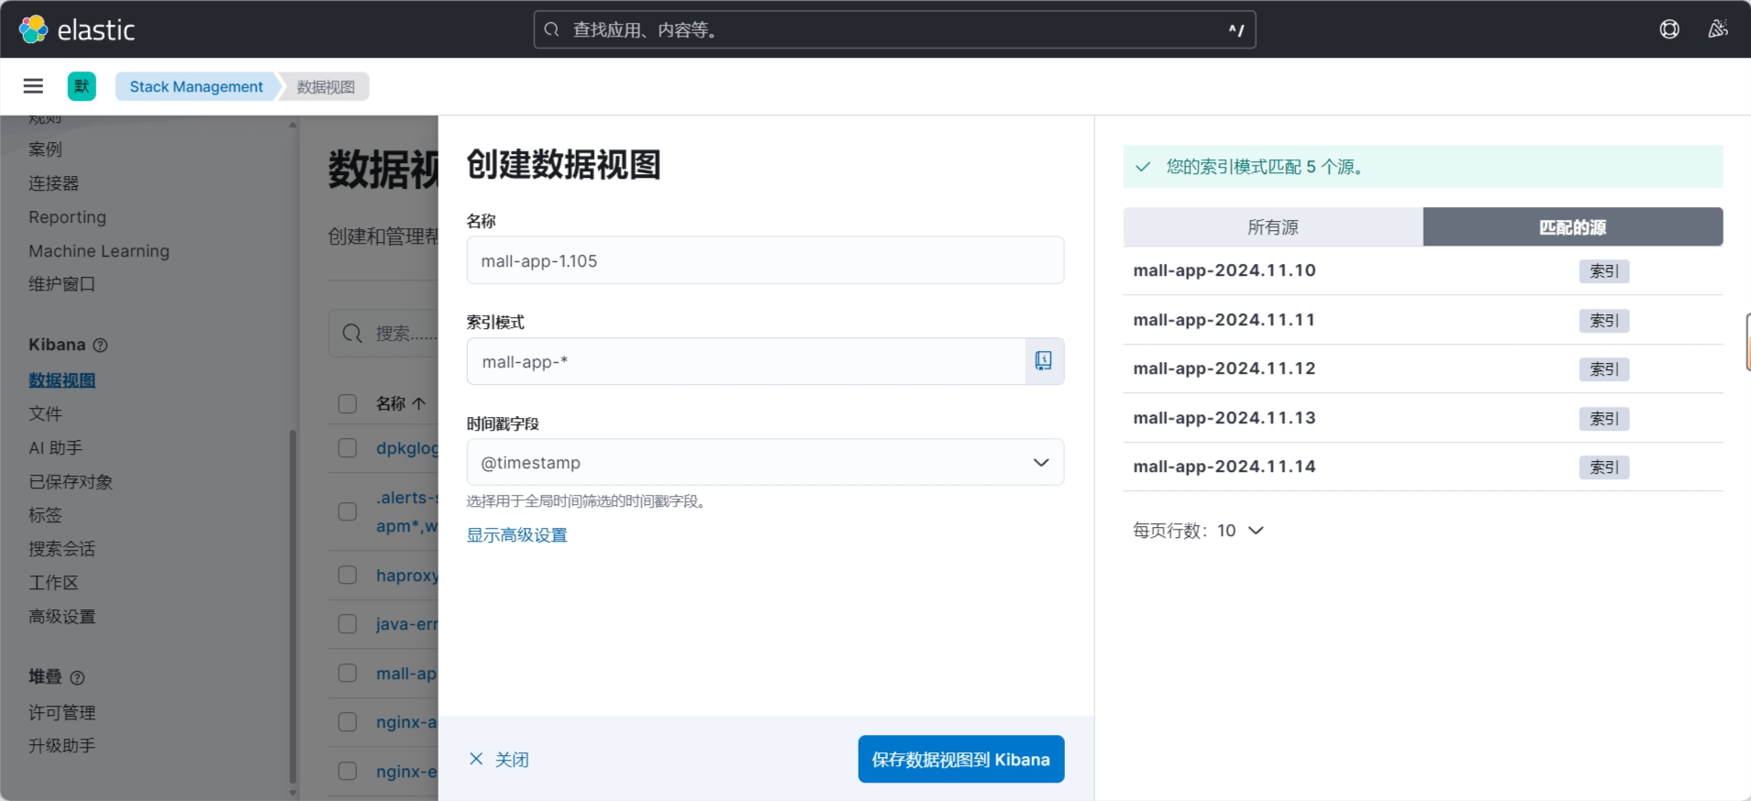Open 高级设置 in the sidebar

pyautogui.click(x=62, y=617)
